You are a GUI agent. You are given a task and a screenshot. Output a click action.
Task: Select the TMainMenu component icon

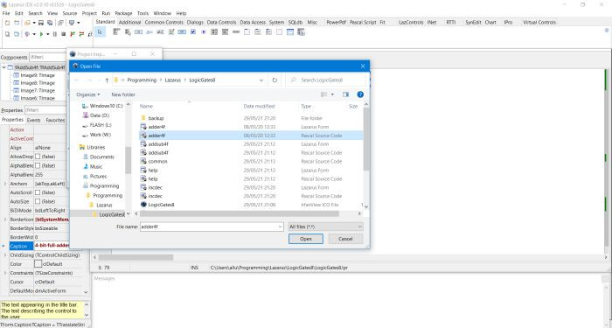click(x=116, y=32)
